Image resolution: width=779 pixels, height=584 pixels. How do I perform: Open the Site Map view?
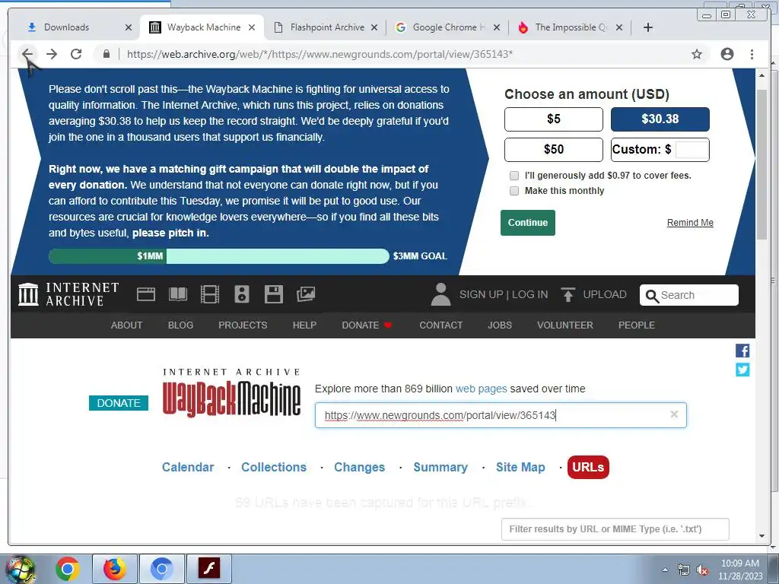[520, 468]
